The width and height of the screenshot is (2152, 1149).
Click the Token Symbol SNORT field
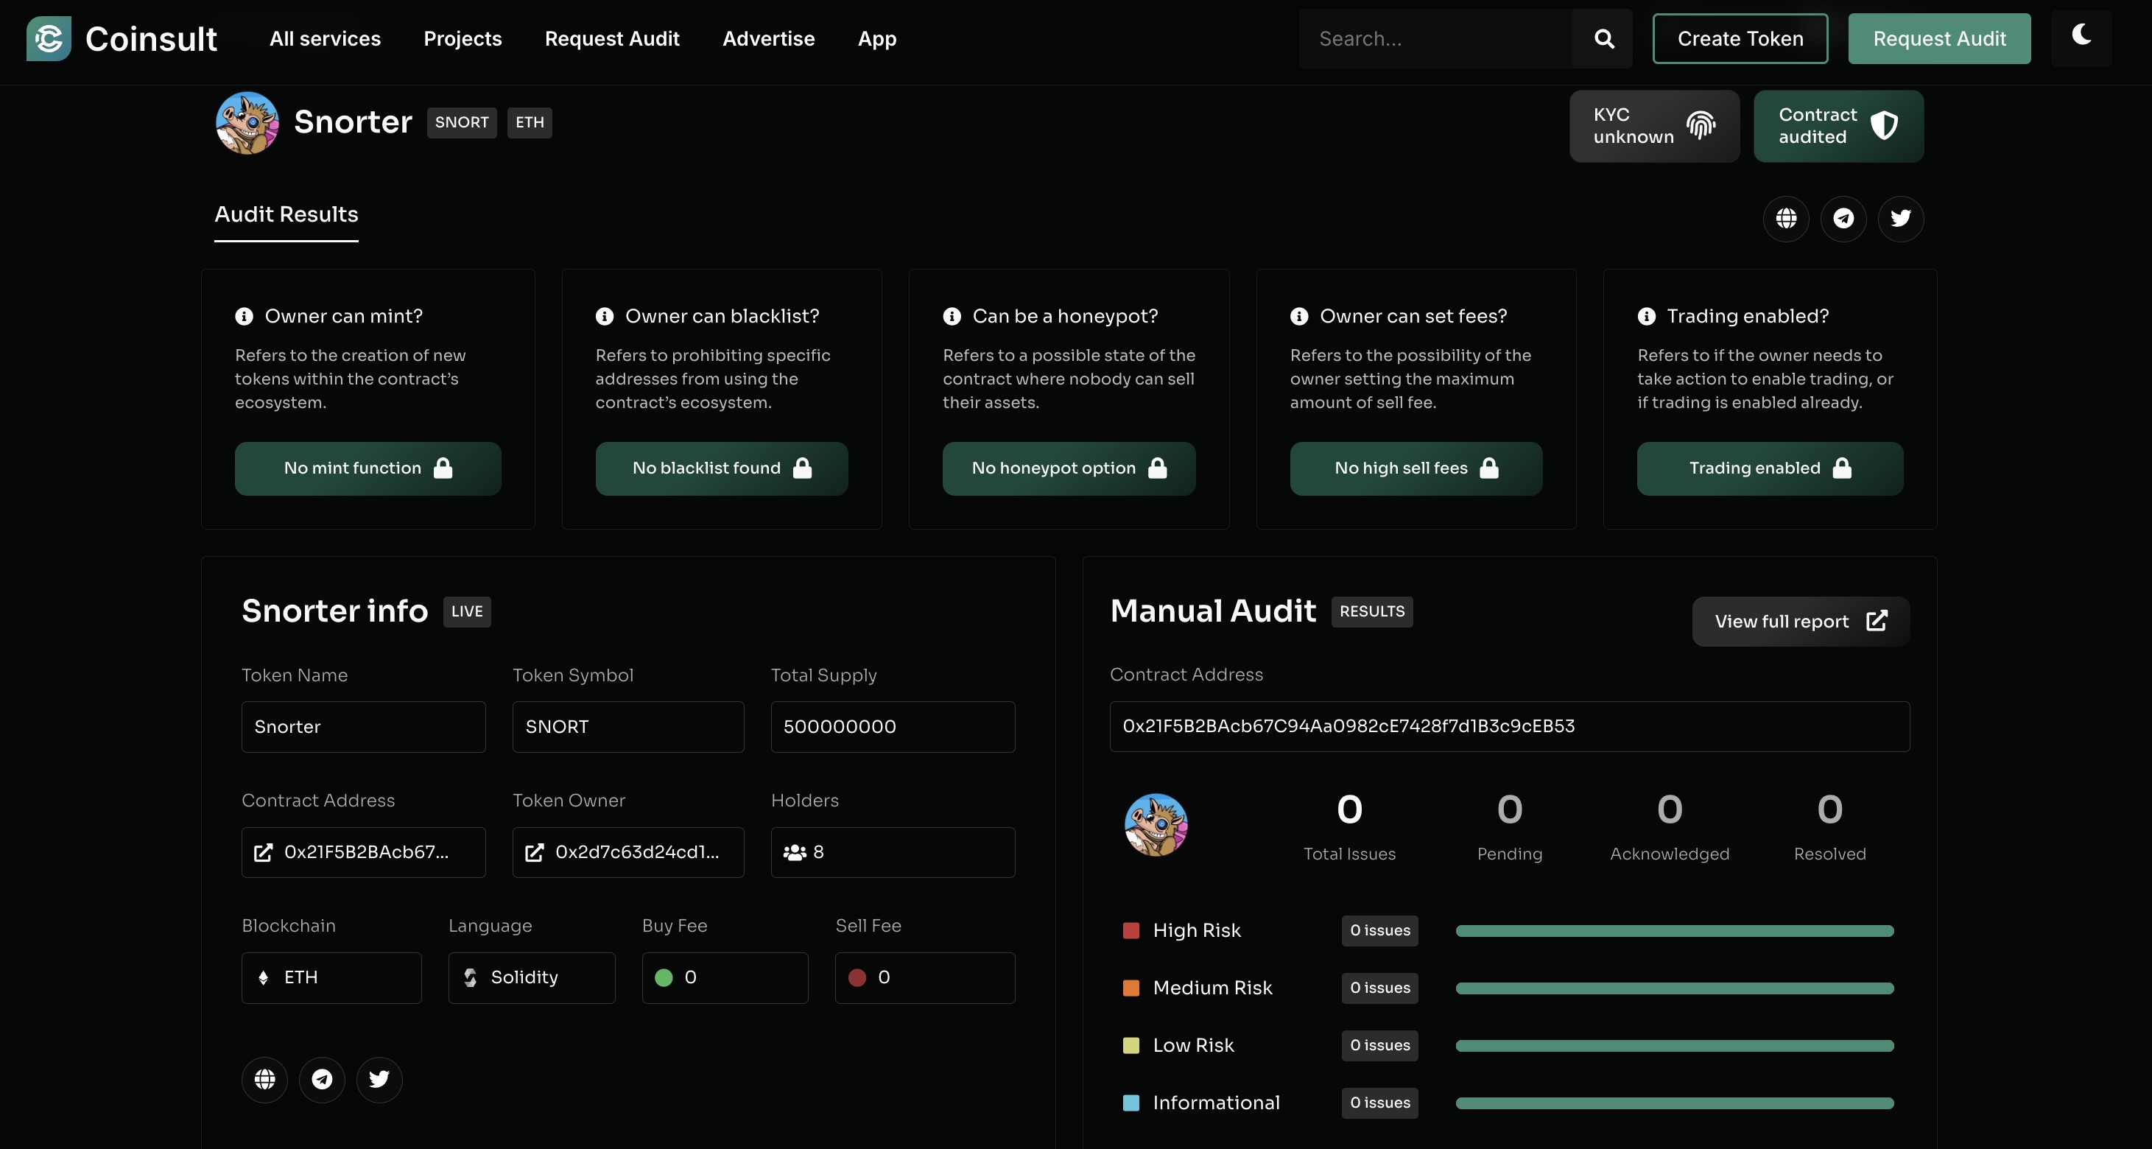pos(628,727)
